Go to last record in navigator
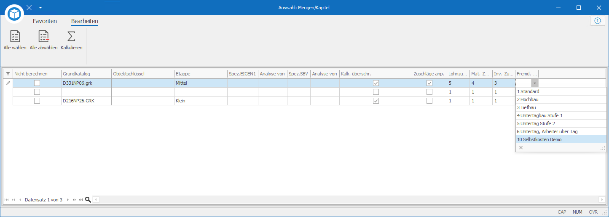609x217 pixels. click(81, 200)
